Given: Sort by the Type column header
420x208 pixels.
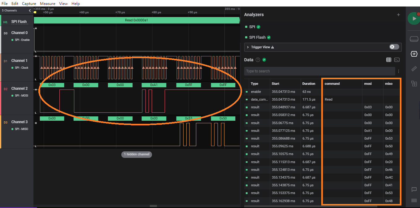Looking at the screenshot, I should point(254,84).
